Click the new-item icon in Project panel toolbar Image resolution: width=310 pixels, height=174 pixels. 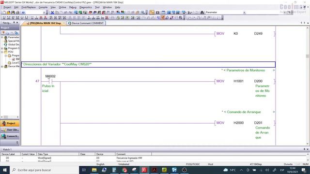tap(3, 33)
